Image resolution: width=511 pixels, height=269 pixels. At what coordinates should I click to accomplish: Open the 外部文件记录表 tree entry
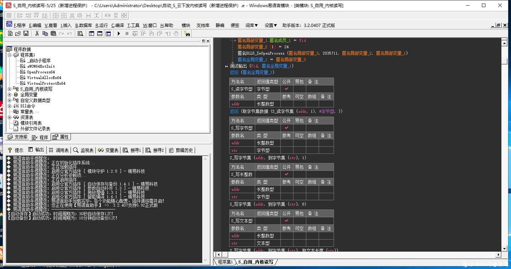point(35,129)
